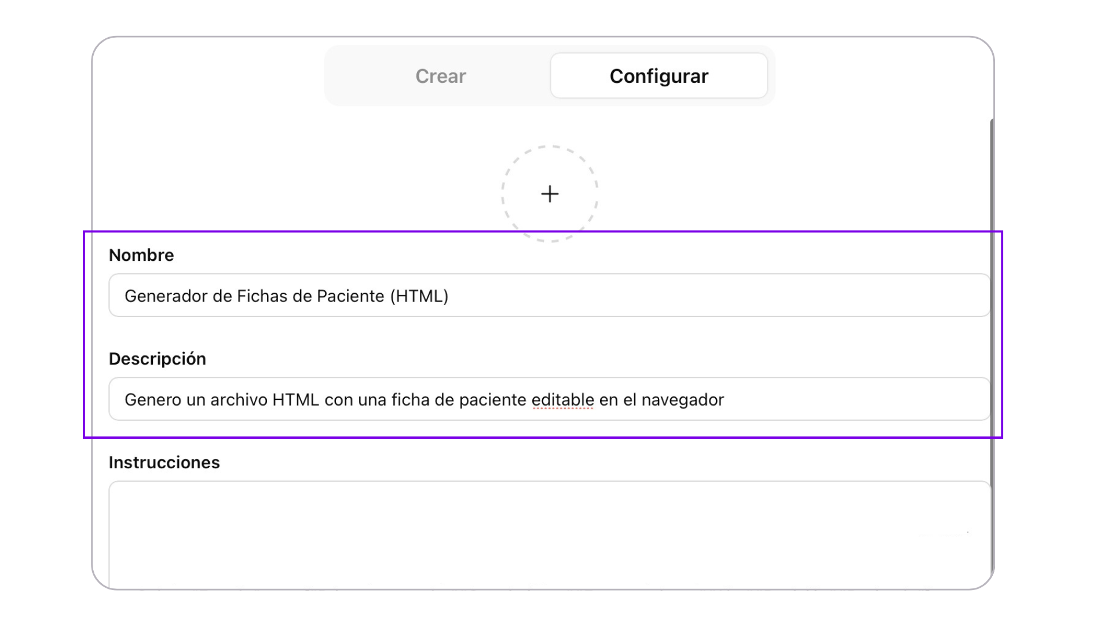The height and width of the screenshot is (626, 1112).
Task: Select the Configurar tab
Action: click(659, 76)
